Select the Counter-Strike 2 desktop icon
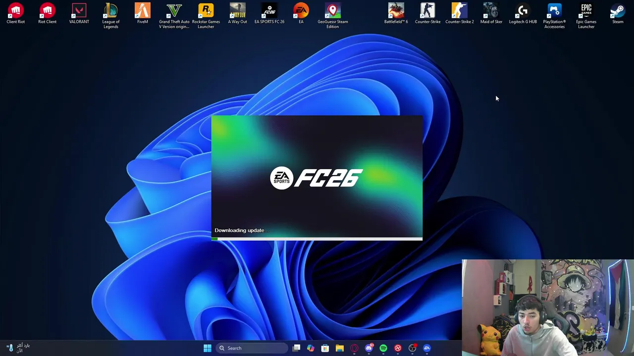The width and height of the screenshot is (634, 356). pos(460,14)
